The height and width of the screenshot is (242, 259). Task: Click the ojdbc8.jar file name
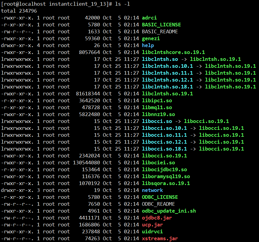click(x=157, y=218)
